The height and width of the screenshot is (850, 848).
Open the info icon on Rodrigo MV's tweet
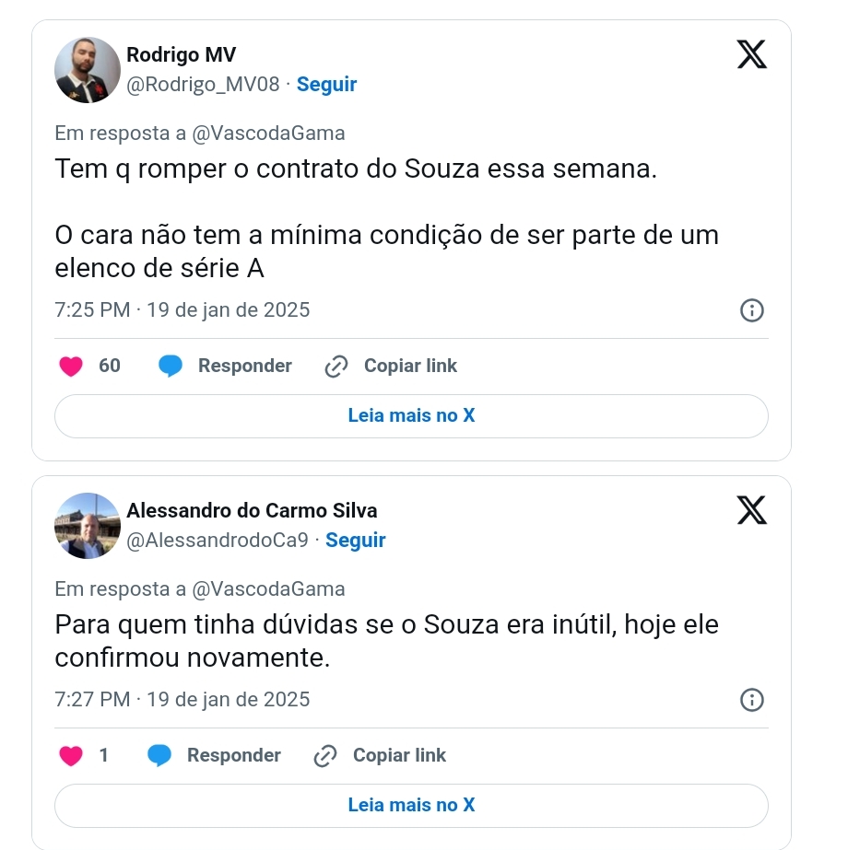752,310
